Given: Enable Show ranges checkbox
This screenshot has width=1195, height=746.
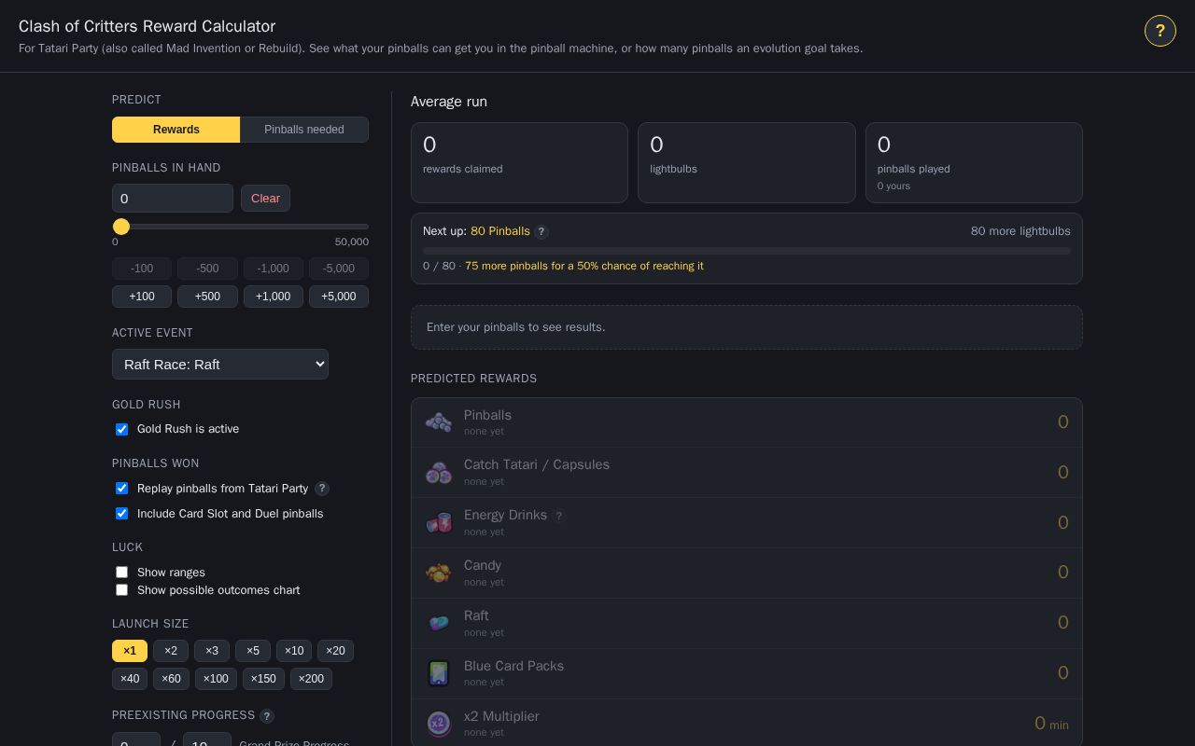Looking at the screenshot, I should coord(121,573).
